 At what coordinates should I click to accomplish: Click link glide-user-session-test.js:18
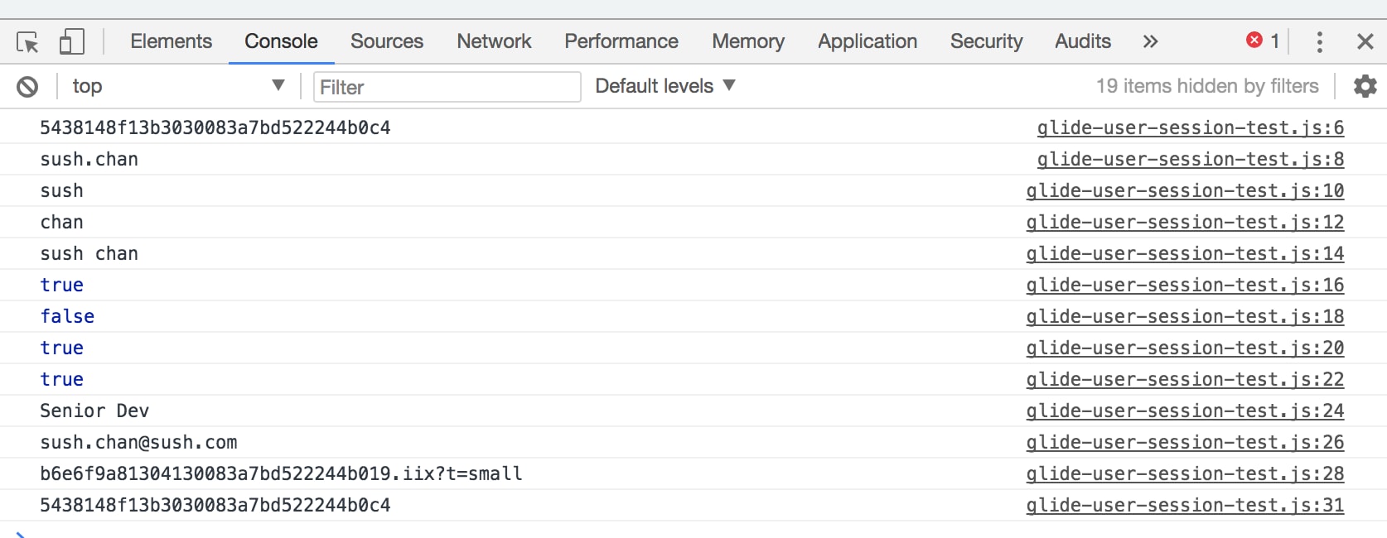click(1185, 316)
